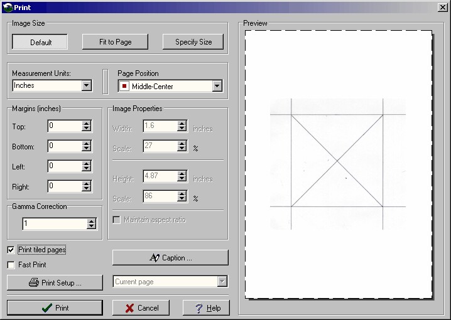The width and height of the screenshot is (451, 320).
Task: Click the Top margin input field
Action: 65,126
